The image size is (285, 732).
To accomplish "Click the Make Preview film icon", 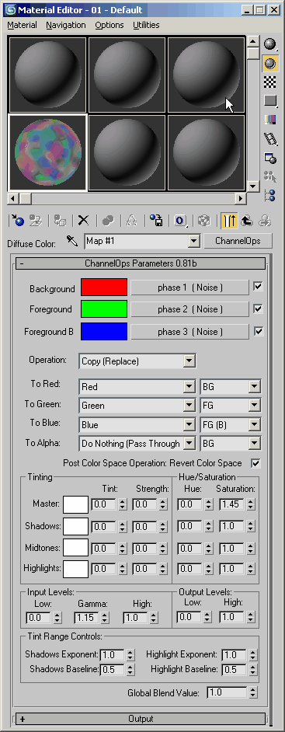I will pos(269,138).
